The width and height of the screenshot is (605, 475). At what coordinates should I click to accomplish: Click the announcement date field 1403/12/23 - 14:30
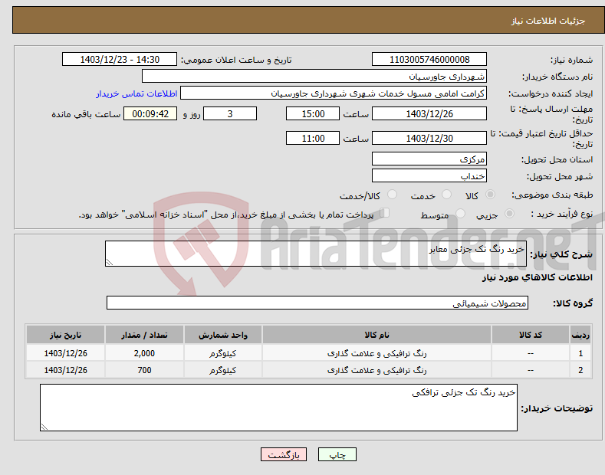pyautogui.click(x=120, y=60)
